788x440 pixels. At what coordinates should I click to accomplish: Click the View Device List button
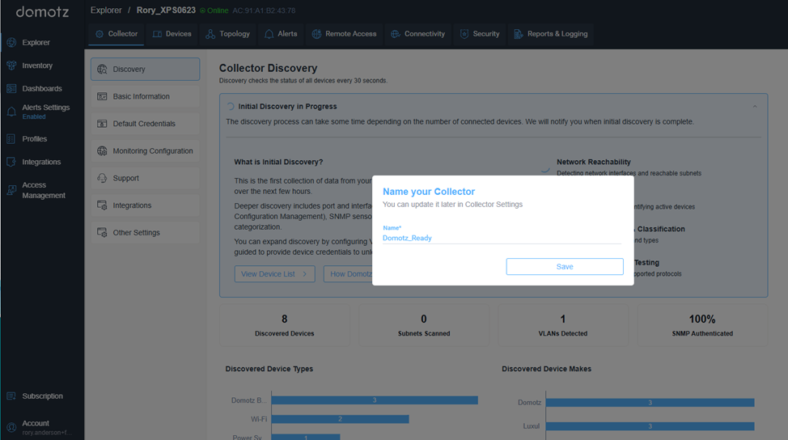coord(275,274)
